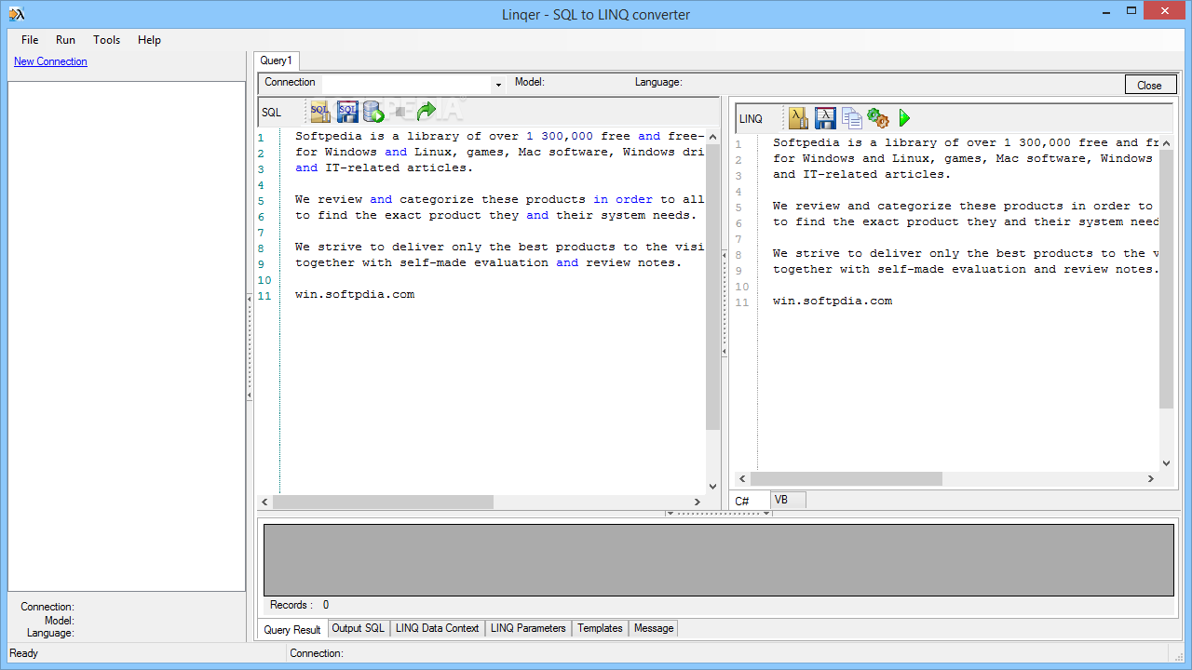Click LINQ editor scroll down arrow
This screenshot has height=670, width=1192.
coord(1166,462)
